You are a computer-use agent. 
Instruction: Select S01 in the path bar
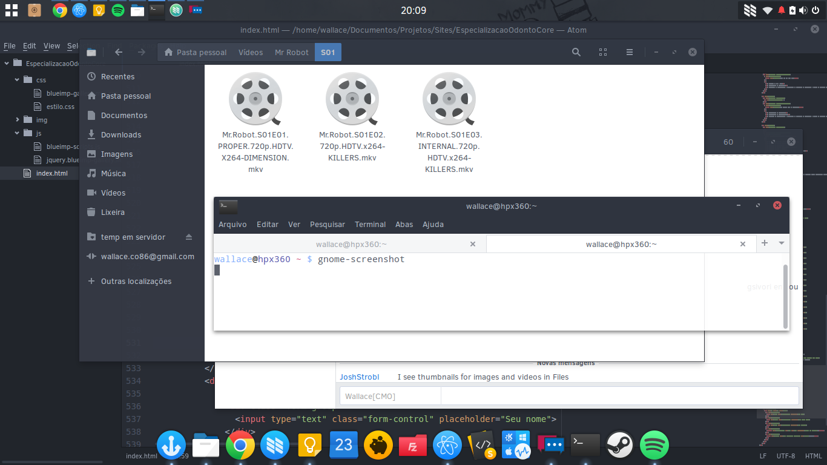(328, 52)
